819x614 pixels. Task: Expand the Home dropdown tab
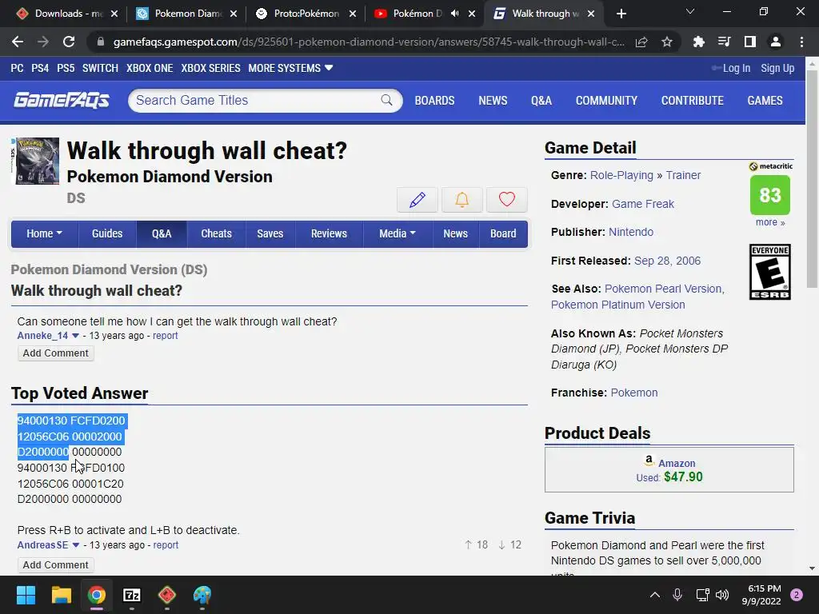click(x=45, y=233)
